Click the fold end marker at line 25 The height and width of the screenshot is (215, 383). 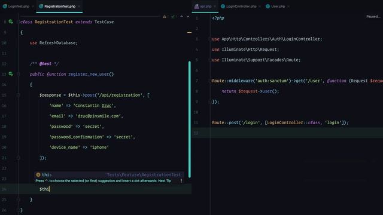(x=19, y=199)
